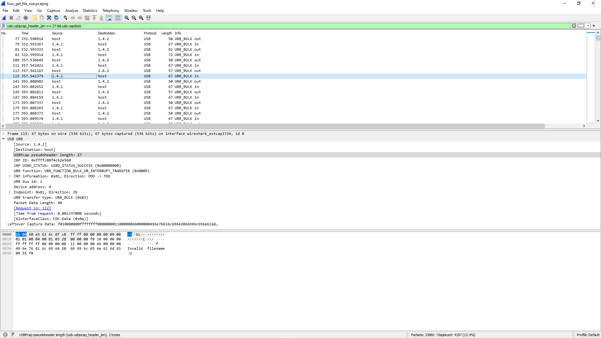Open the Edit menu
The width and height of the screenshot is (601, 338).
point(16,11)
